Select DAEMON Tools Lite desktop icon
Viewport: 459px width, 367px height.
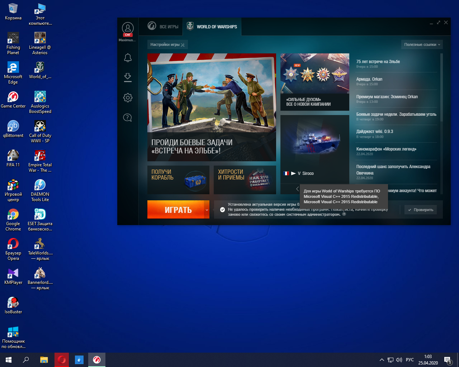pyautogui.click(x=40, y=190)
